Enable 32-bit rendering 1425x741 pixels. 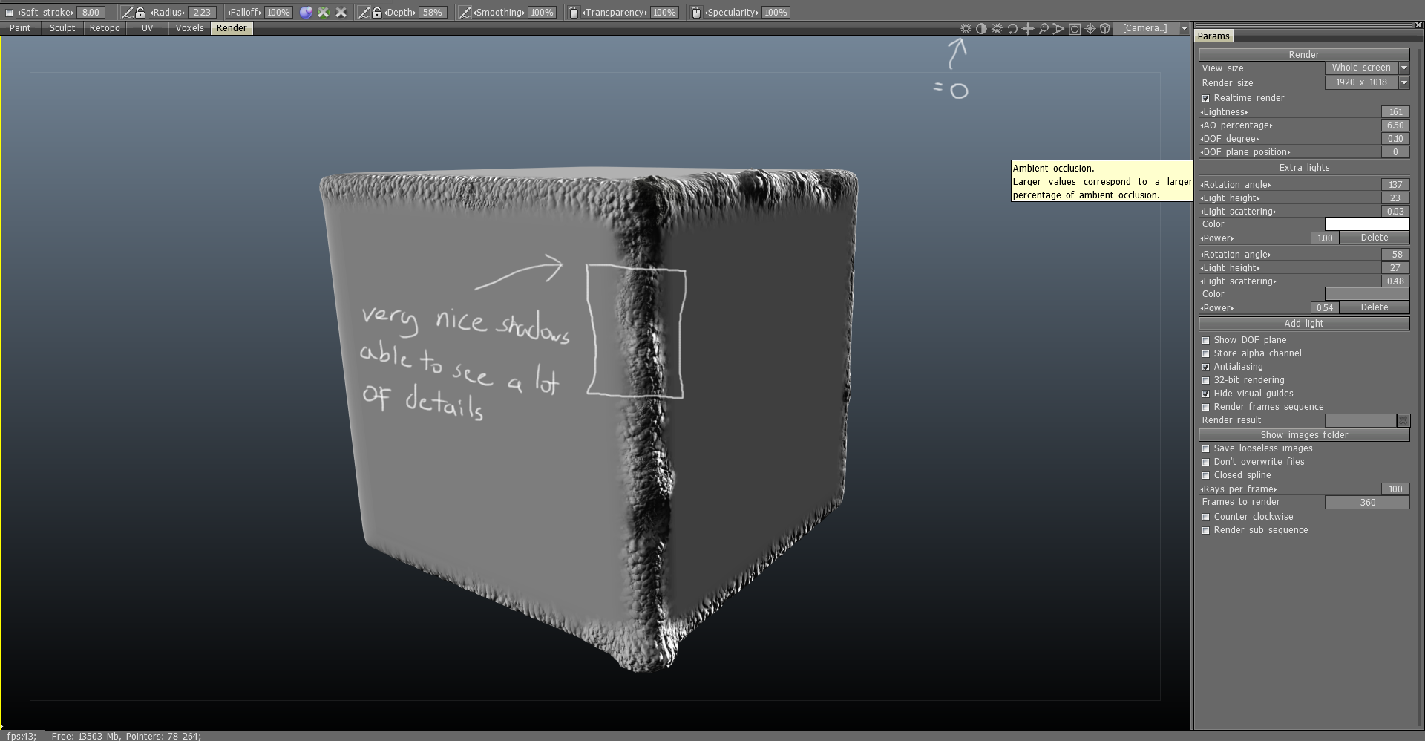tap(1206, 380)
